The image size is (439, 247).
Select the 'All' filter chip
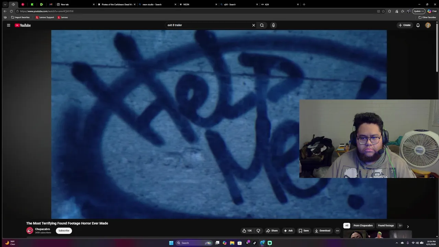pos(347,225)
